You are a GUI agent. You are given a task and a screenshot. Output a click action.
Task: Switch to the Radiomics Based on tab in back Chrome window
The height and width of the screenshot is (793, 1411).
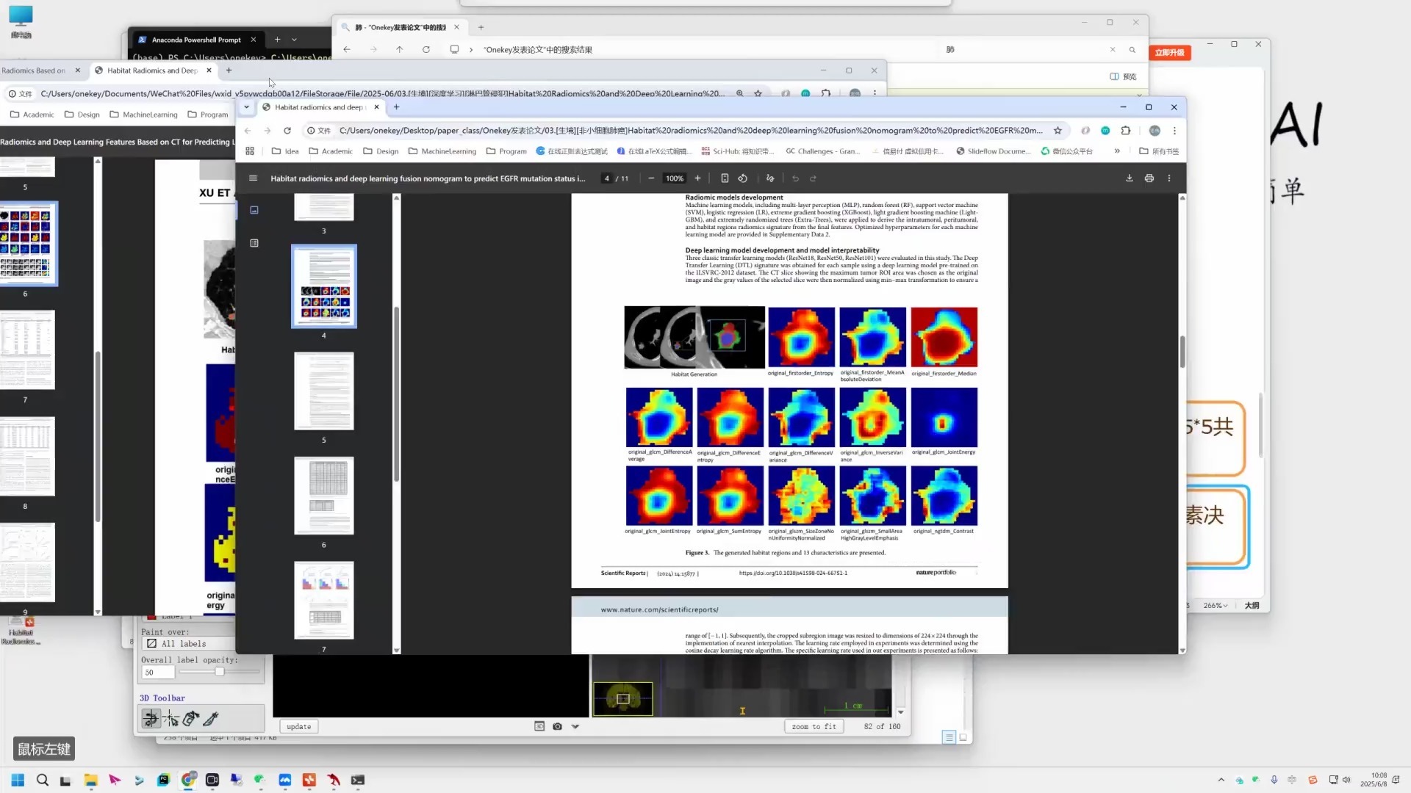(x=40, y=70)
